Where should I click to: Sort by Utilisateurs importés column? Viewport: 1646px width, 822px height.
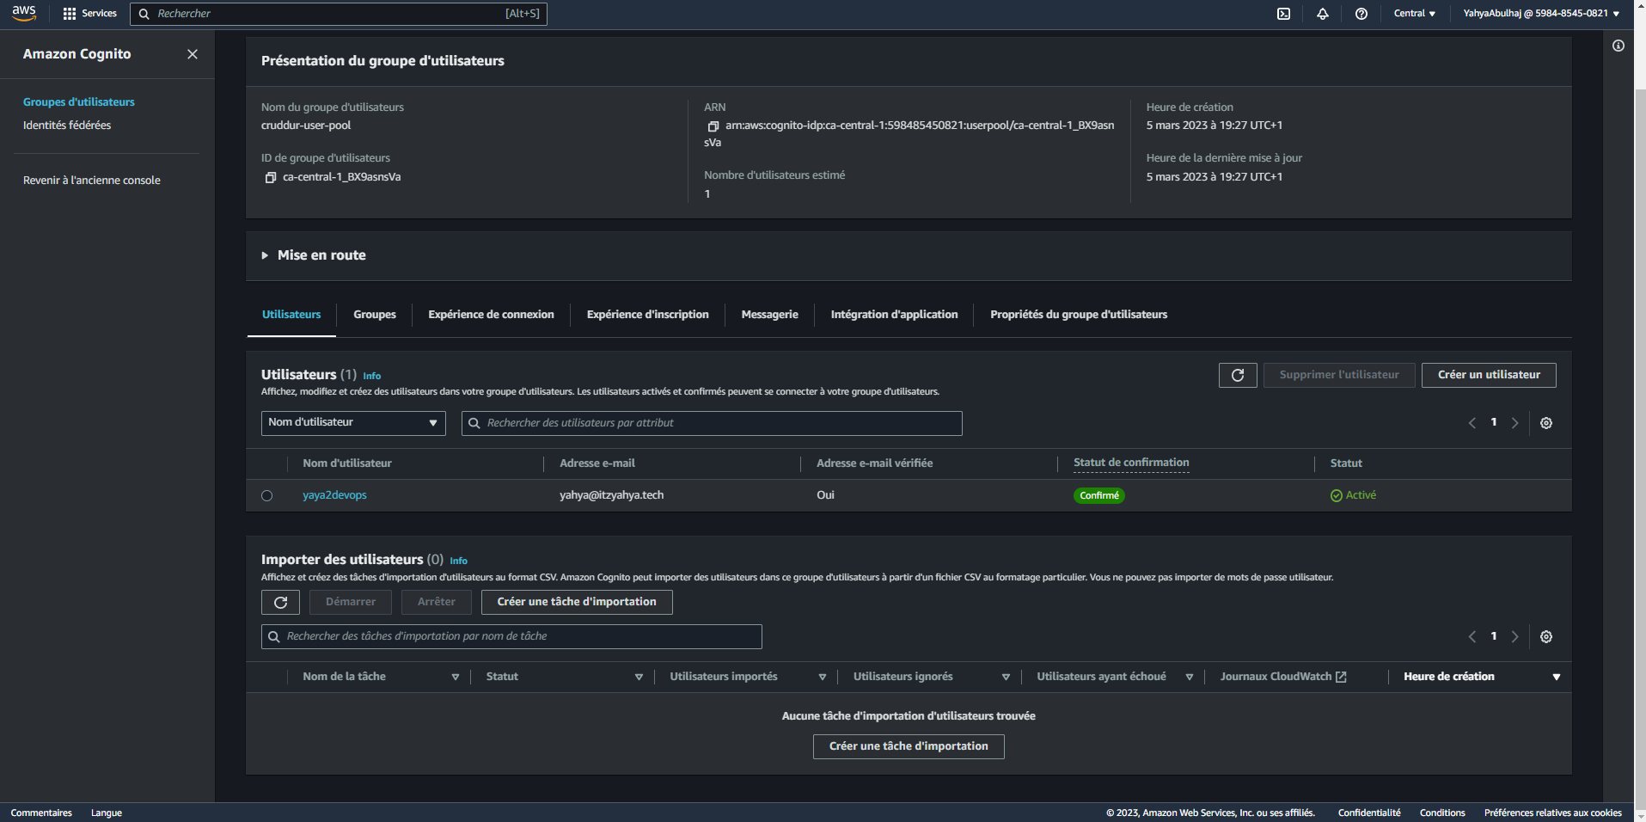pos(823,678)
